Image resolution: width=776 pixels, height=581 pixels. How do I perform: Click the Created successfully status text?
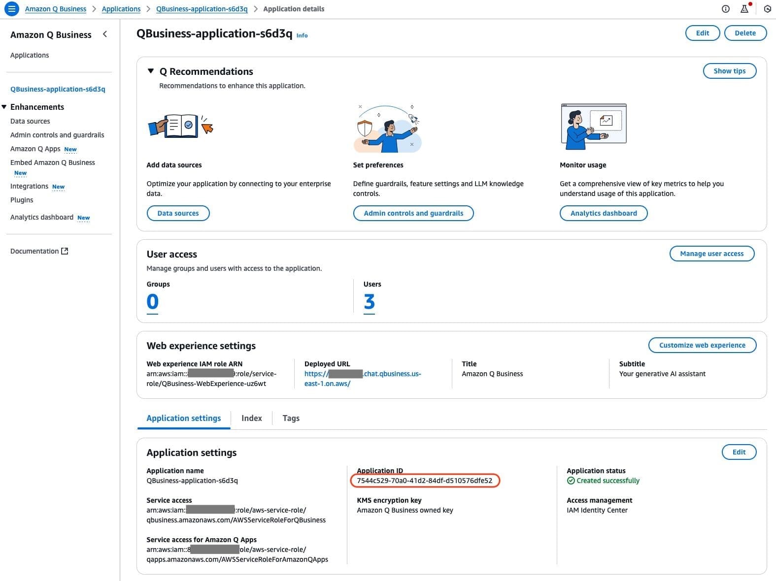pyautogui.click(x=608, y=481)
